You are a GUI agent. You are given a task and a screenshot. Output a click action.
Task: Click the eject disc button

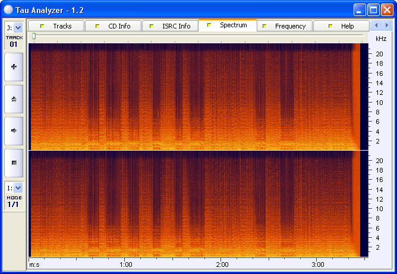(14, 98)
